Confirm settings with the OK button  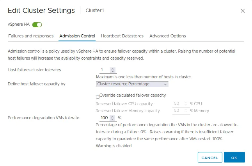coord(234,157)
